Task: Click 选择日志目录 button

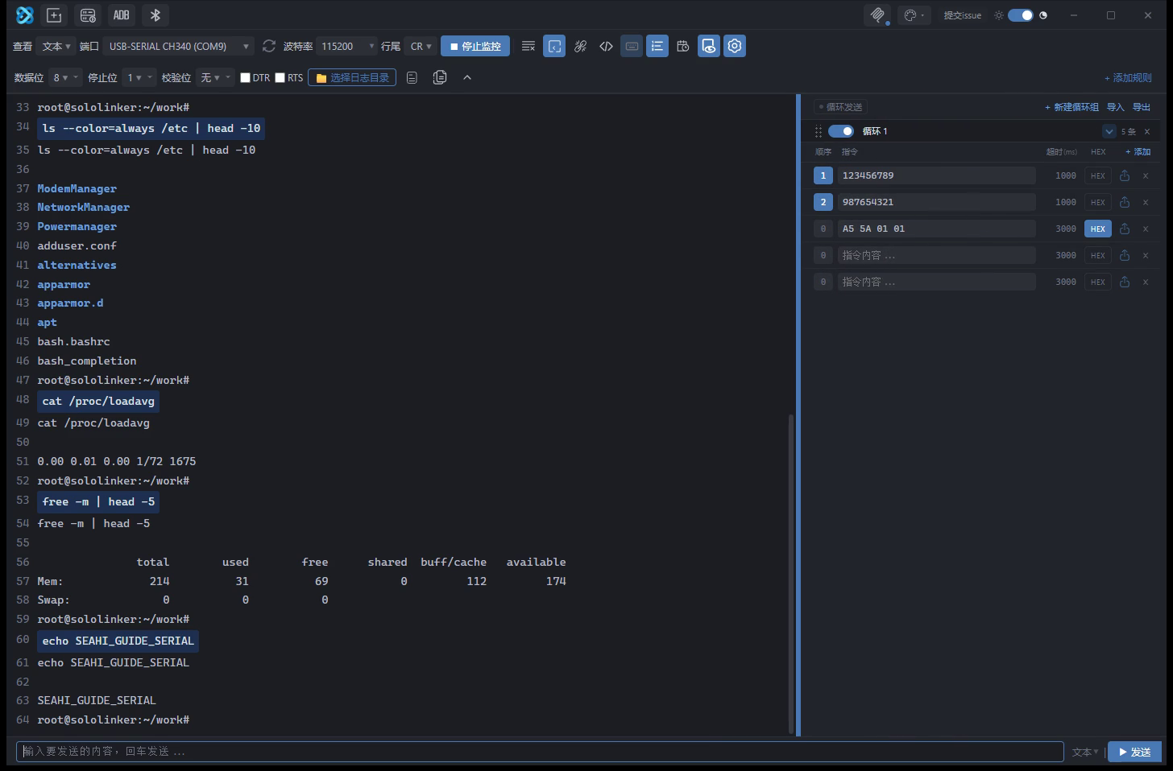Action: click(x=353, y=78)
